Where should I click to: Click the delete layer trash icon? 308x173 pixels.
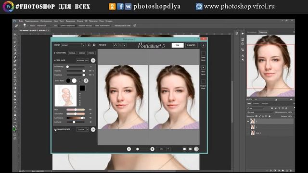(x=291, y=171)
